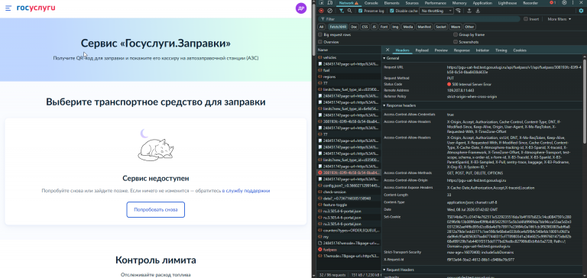587x278 pixels.
Task: Open the ДР user avatar menu
Action: coord(300,8)
